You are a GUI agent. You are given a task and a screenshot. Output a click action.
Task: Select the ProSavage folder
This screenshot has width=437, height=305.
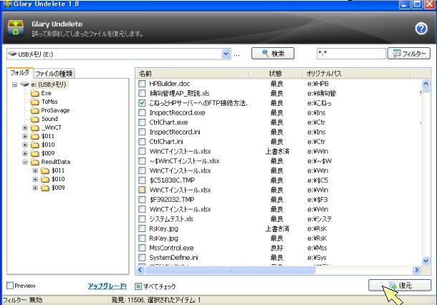tap(55, 110)
